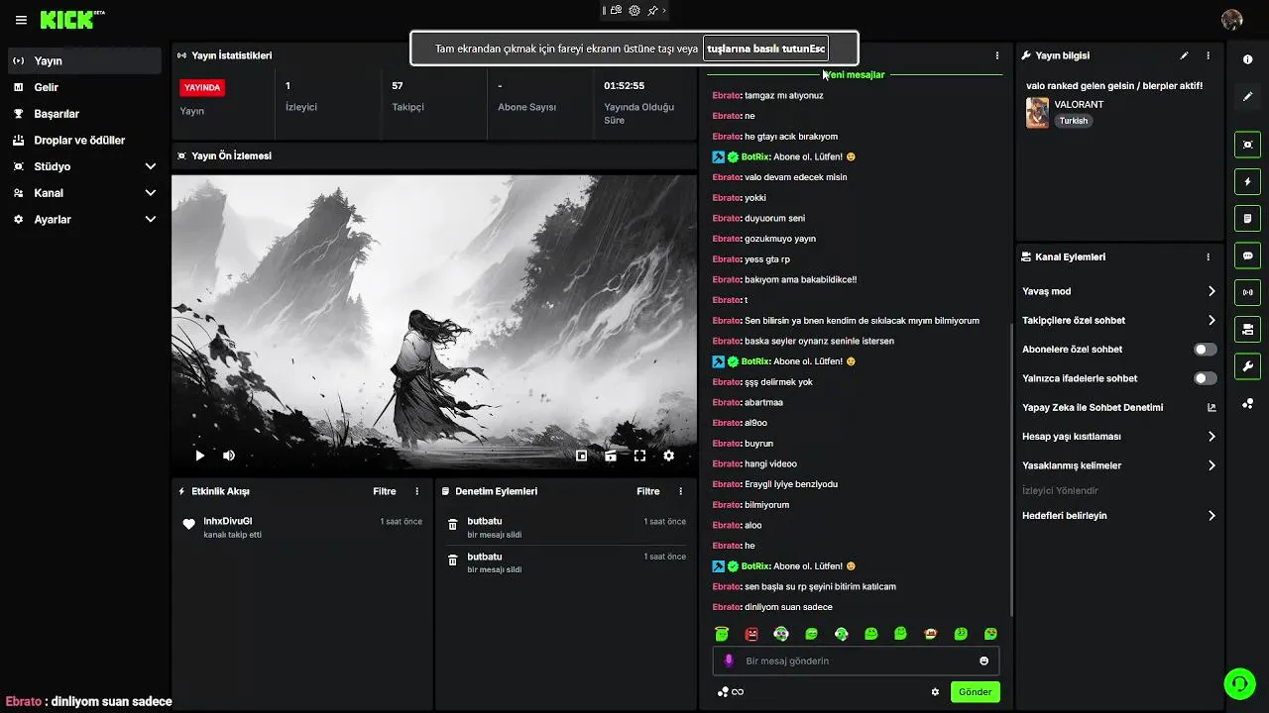Open the preview player settings gear

tap(669, 456)
